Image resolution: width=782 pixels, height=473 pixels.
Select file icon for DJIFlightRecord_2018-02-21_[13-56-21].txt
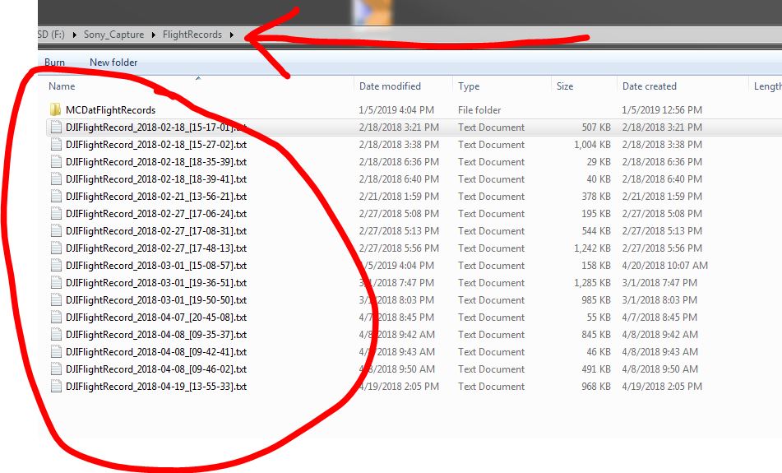56,196
